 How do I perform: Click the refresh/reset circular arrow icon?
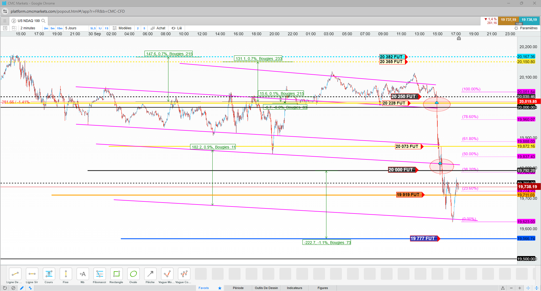(5, 288)
